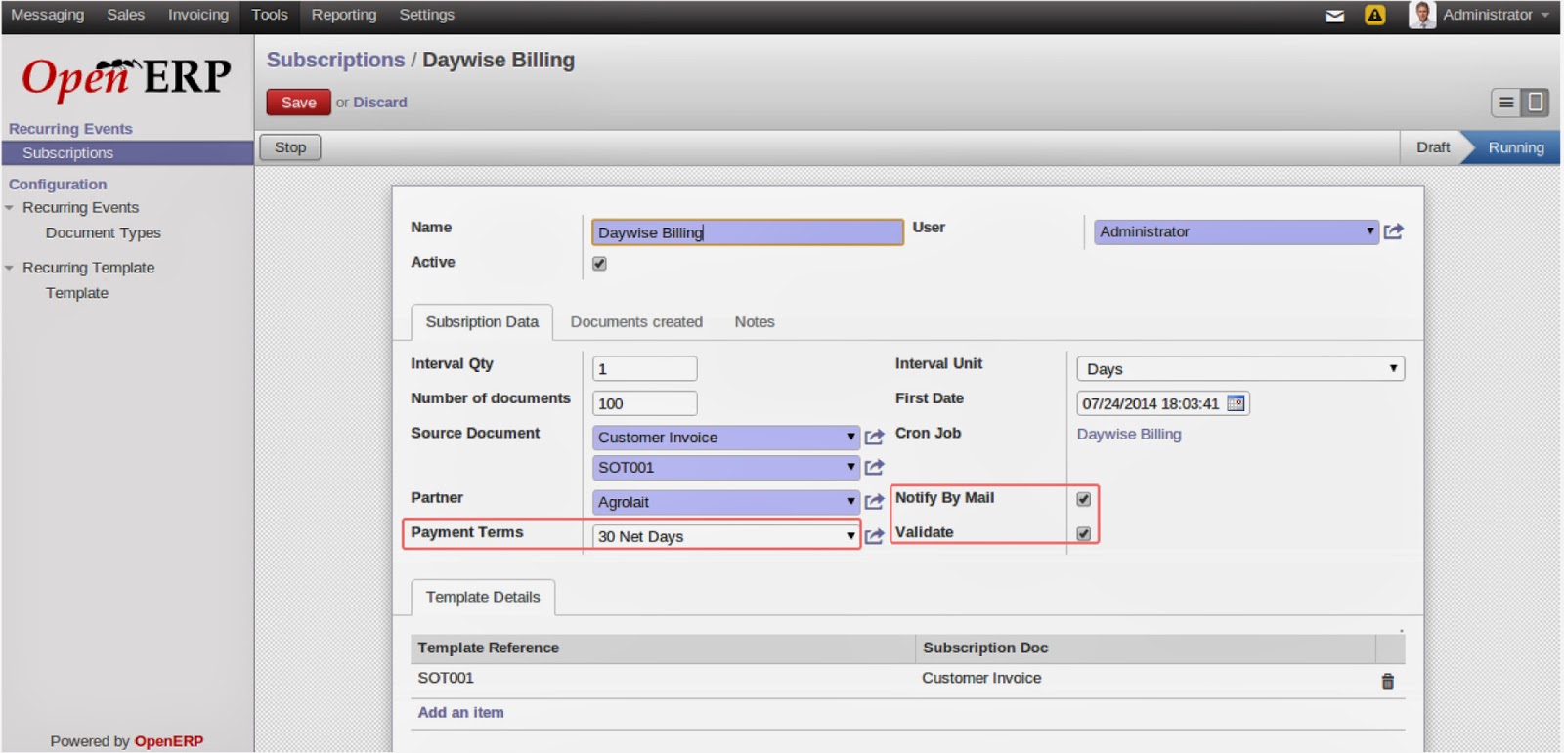The image size is (1564, 753).
Task: Delete the SOT001 template row
Action: tap(1387, 681)
